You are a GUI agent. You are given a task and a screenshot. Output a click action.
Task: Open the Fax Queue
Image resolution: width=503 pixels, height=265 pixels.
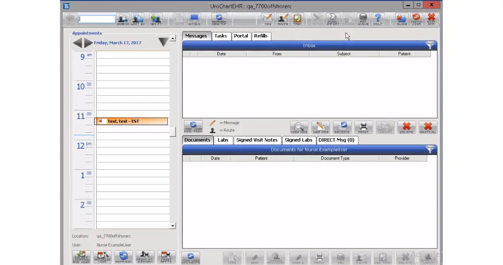[363, 19]
